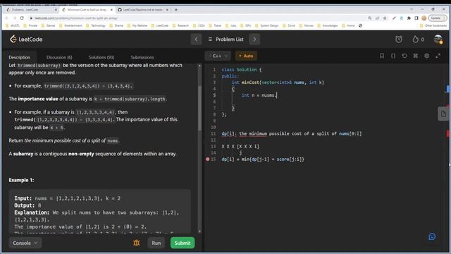Close the Minimum Cost to Split browser tab

pos(111,9)
